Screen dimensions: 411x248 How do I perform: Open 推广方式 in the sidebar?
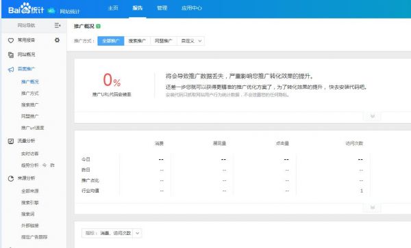click(x=30, y=94)
